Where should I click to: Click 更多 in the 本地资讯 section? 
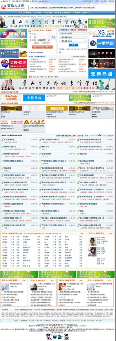click(82, 281)
